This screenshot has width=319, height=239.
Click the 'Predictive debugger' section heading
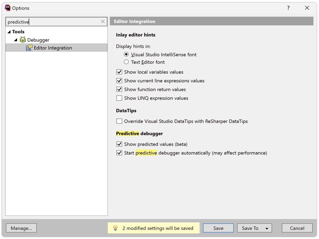[140, 133]
